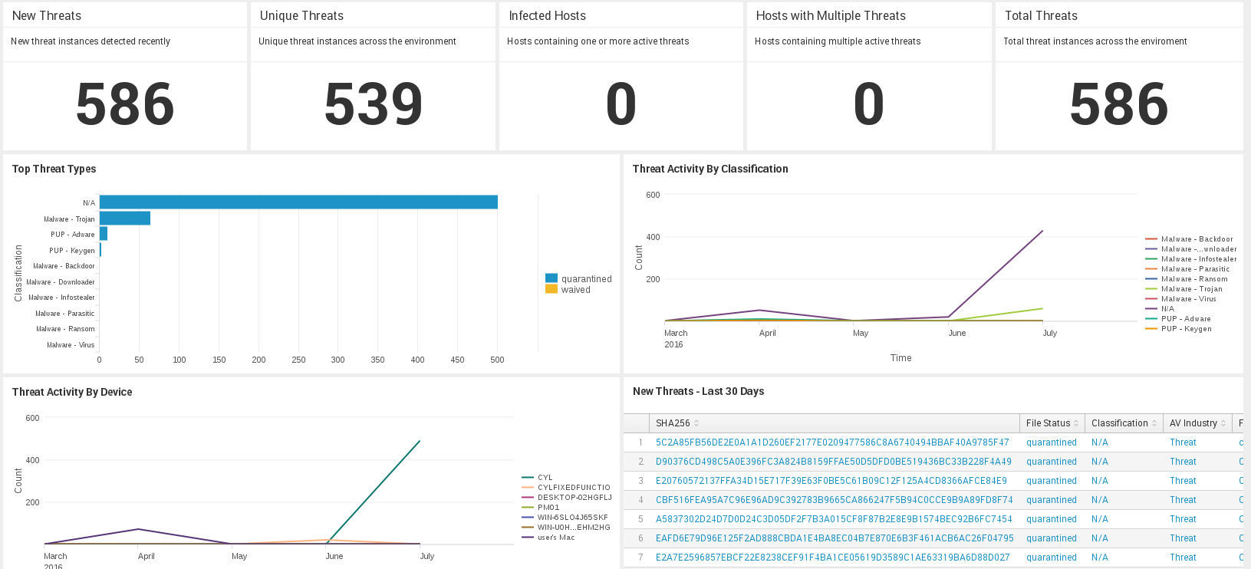Click quarantined status in row 1

[x=1052, y=442]
